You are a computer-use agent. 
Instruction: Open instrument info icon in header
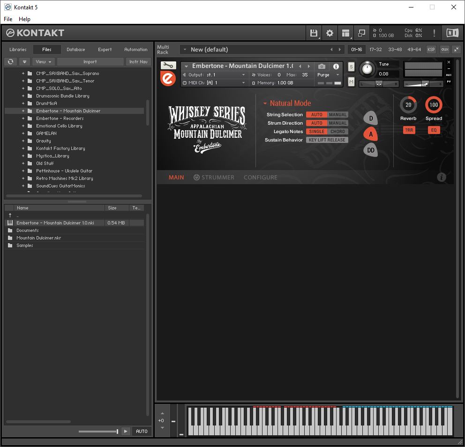(336, 67)
